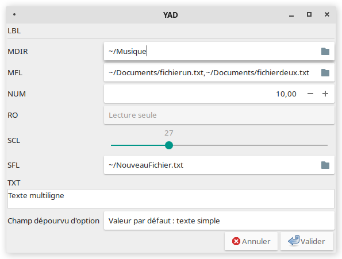
Task: Select the NUM 10,00 value field
Action: point(202,94)
